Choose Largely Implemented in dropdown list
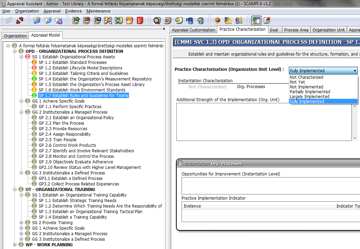 click(323, 97)
